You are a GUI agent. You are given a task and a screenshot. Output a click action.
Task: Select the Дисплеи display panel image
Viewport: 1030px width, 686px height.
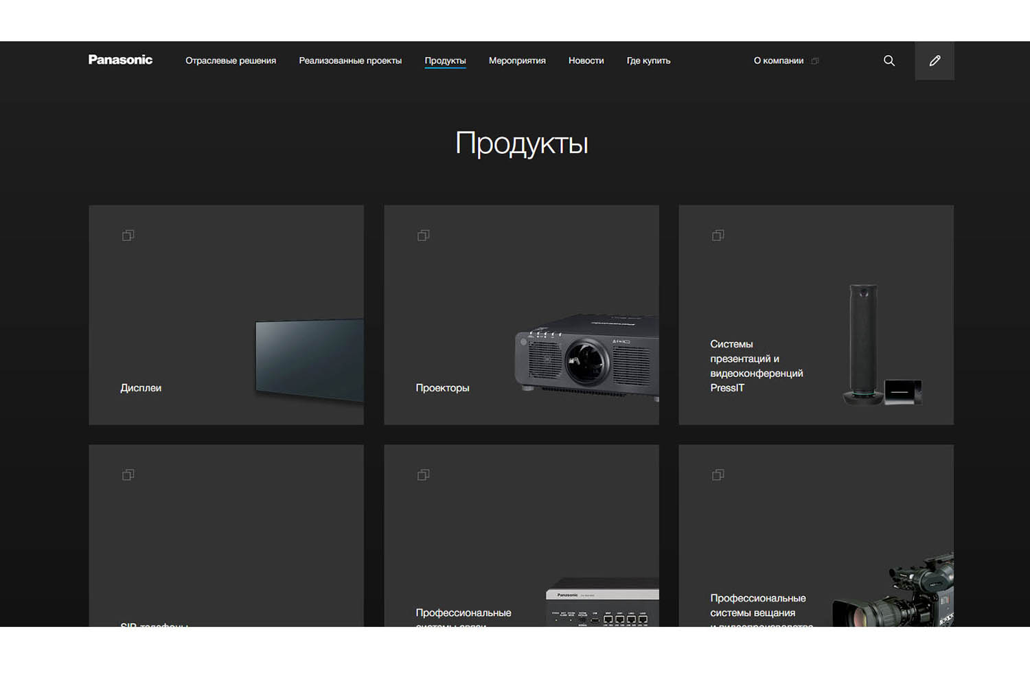[x=309, y=359]
